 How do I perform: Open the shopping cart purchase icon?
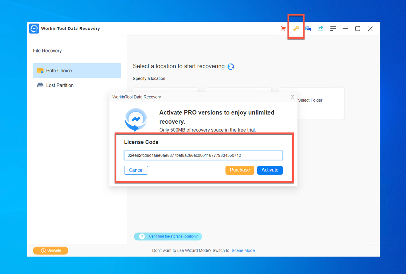click(x=283, y=29)
